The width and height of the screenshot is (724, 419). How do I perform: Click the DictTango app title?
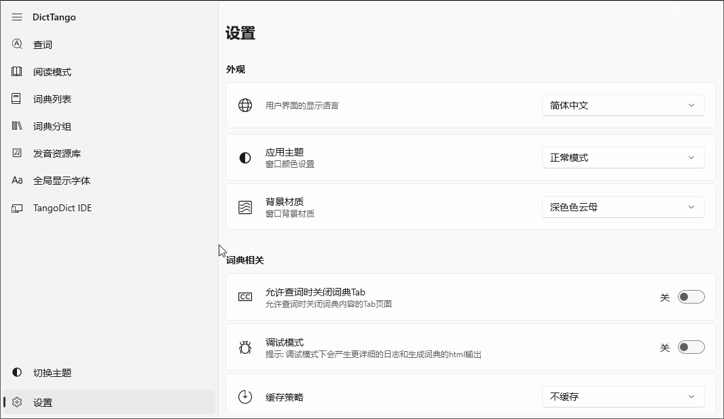tap(54, 17)
